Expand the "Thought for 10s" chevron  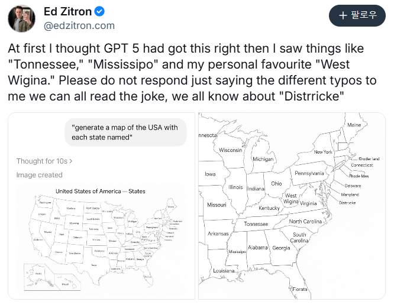(x=71, y=161)
